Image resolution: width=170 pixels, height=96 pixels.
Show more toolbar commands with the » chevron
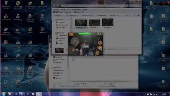point(119,15)
